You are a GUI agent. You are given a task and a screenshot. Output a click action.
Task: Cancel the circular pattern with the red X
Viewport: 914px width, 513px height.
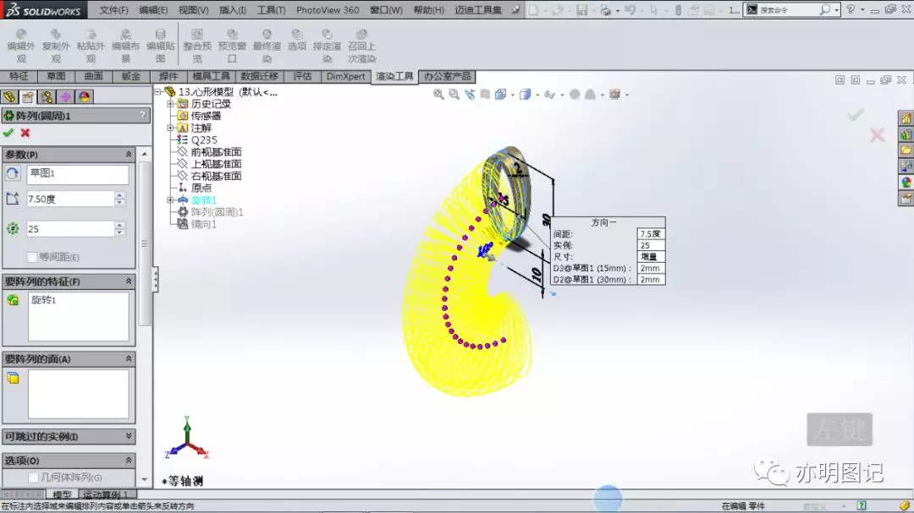(x=25, y=133)
